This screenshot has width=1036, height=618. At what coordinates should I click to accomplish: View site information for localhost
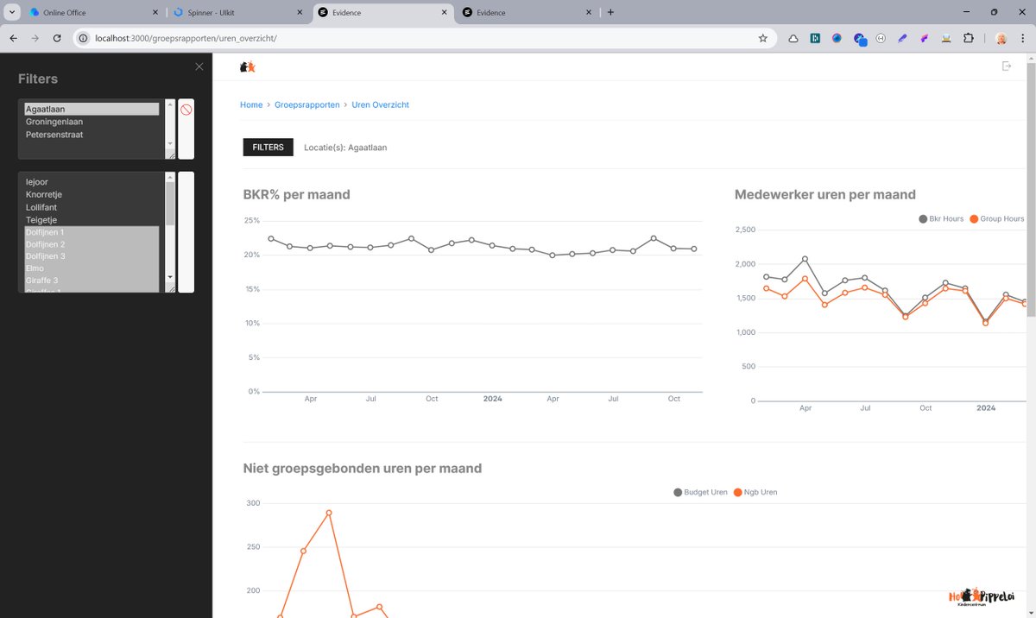pyautogui.click(x=84, y=38)
